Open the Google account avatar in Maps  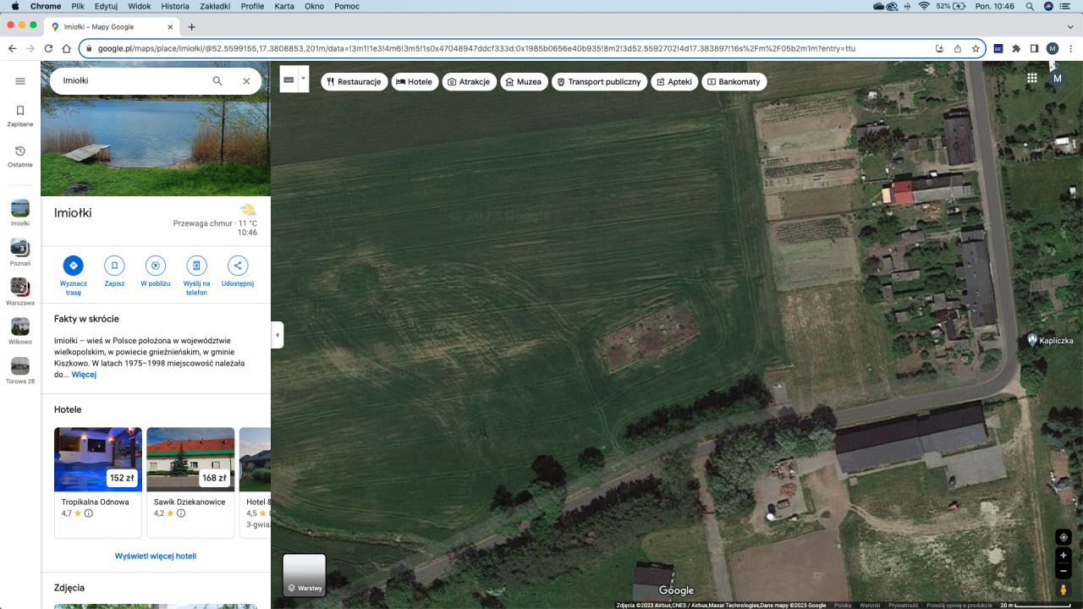[1057, 78]
